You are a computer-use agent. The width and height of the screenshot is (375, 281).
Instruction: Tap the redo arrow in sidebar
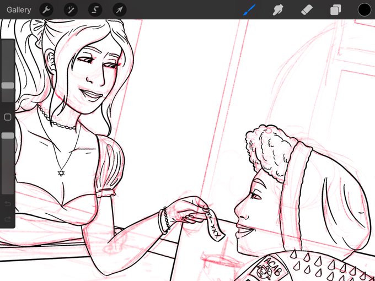pyautogui.click(x=8, y=219)
